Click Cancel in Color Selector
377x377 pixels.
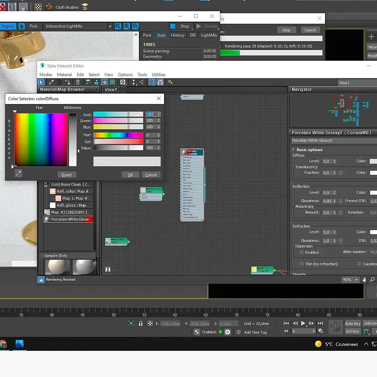tap(151, 175)
